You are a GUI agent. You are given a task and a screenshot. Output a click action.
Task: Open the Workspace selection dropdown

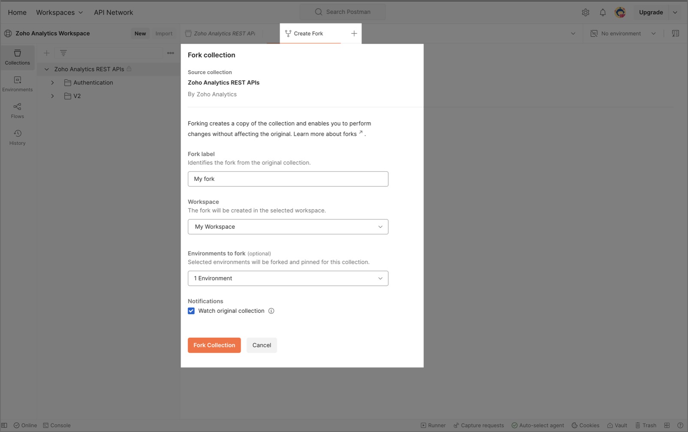(288, 227)
